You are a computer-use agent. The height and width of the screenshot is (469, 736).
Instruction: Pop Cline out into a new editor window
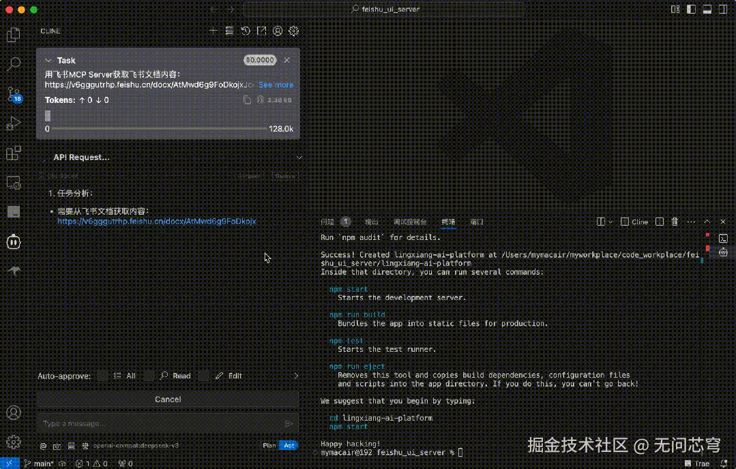coord(261,31)
